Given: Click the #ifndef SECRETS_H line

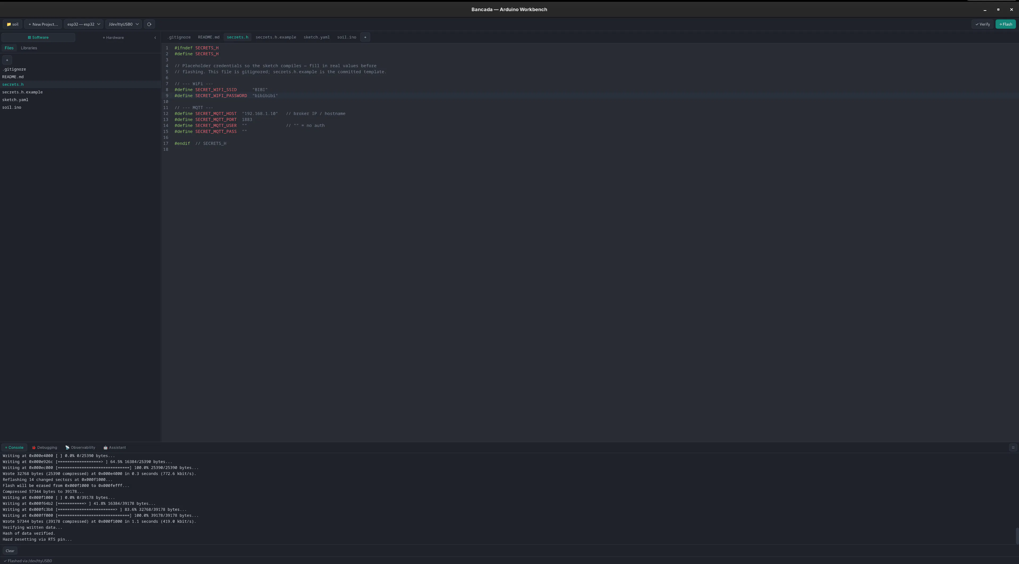Looking at the screenshot, I should [197, 48].
